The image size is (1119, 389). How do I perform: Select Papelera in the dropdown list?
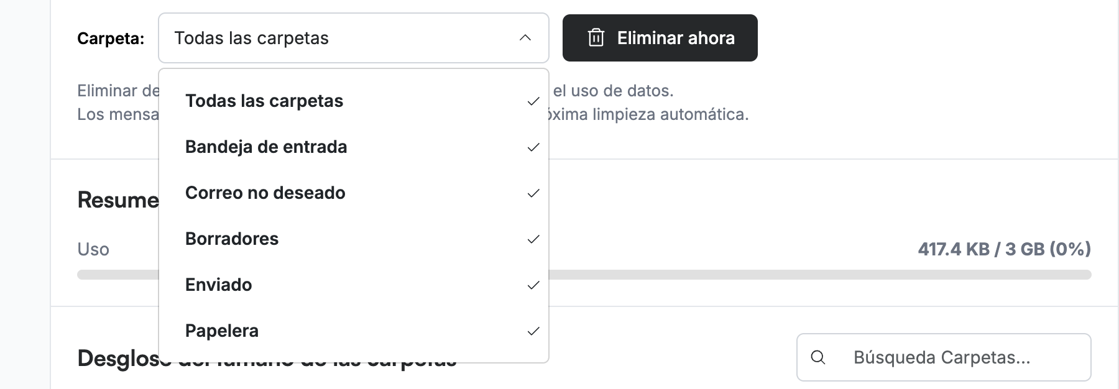[x=354, y=331]
